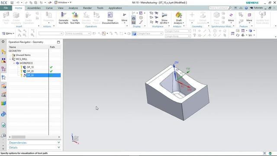The width and height of the screenshot is (277, 156).
Task: Open the Single Body dropdown
Action: click(178, 36)
